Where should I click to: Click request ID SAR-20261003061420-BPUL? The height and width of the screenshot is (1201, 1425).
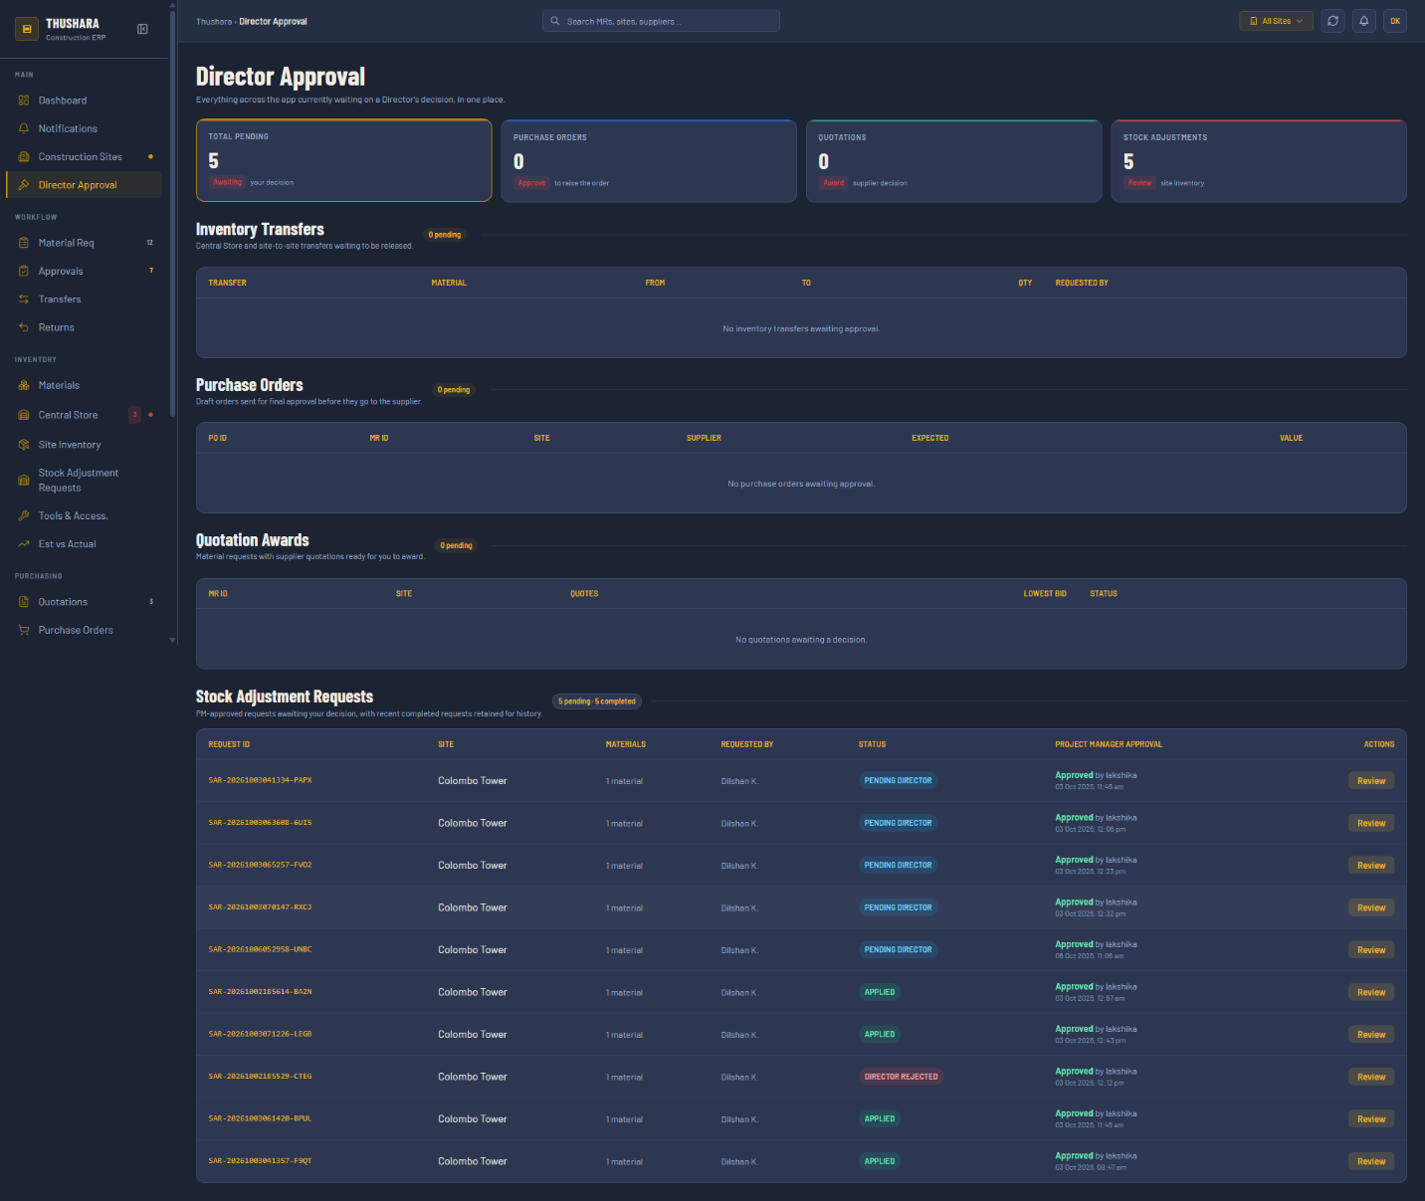coord(260,1118)
